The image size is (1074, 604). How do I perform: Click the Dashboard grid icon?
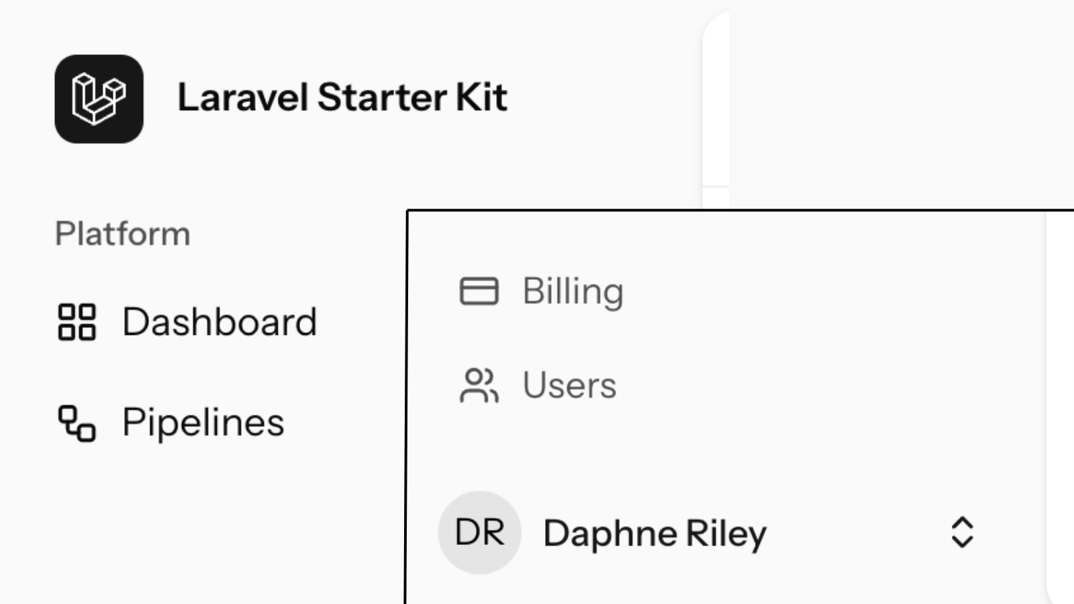pos(77,322)
